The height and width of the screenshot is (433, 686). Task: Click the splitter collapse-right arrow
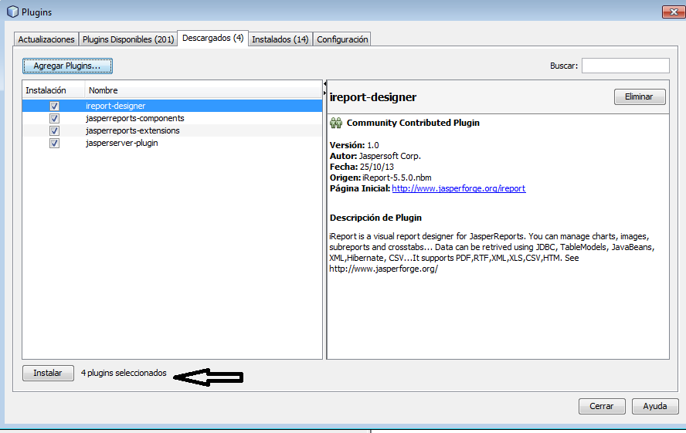click(x=325, y=93)
